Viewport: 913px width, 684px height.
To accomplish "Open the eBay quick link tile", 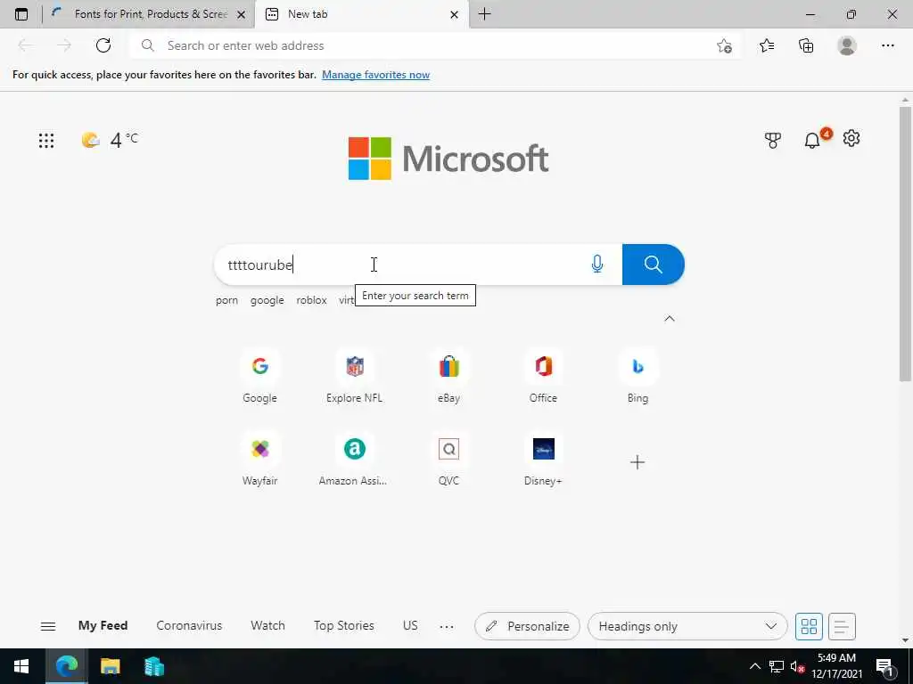I will click(x=449, y=377).
